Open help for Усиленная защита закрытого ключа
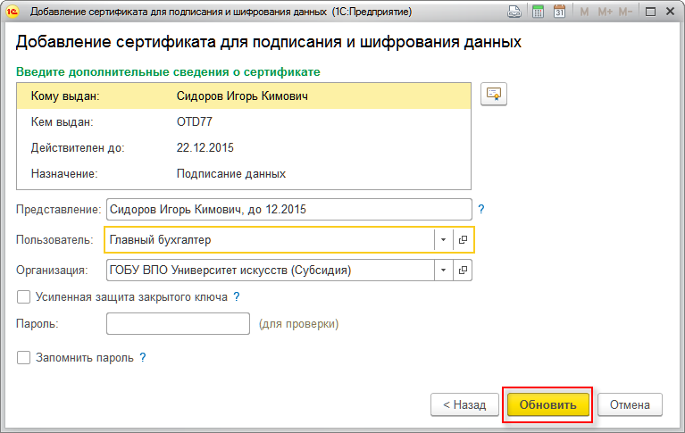The width and height of the screenshot is (685, 433). pos(237,297)
